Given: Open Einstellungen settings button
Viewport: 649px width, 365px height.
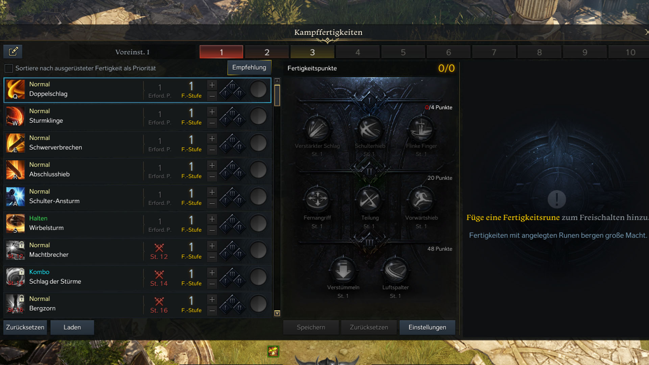Looking at the screenshot, I should point(427,327).
